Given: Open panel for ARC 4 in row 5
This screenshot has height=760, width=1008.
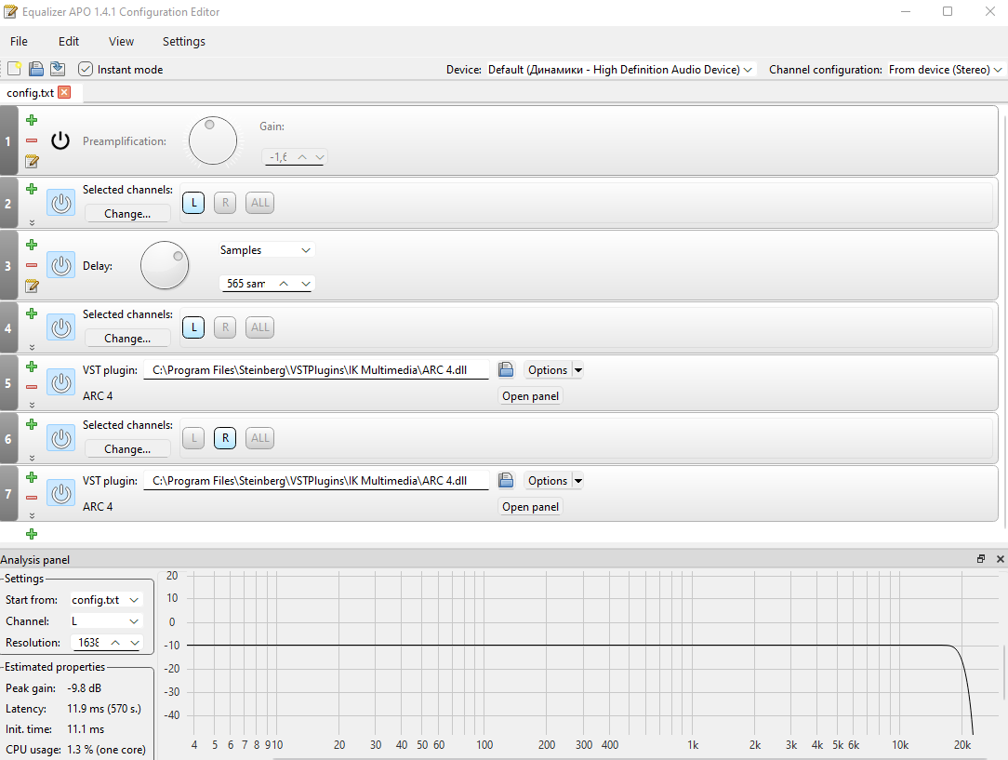Looking at the screenshot, I should (x=530, y=396).
